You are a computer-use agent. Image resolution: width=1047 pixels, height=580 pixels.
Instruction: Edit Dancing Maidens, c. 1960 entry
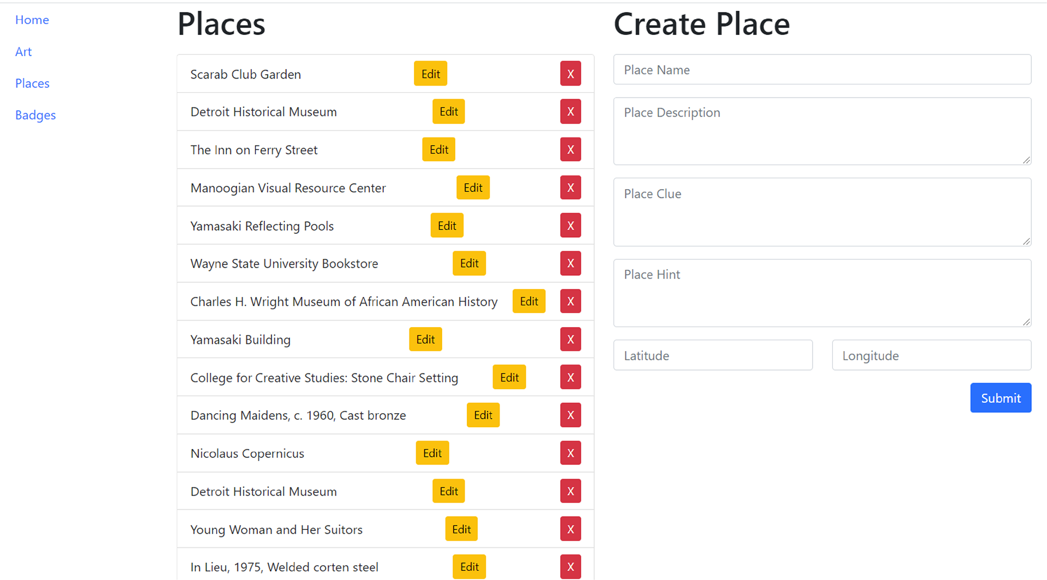click(483, 415)
